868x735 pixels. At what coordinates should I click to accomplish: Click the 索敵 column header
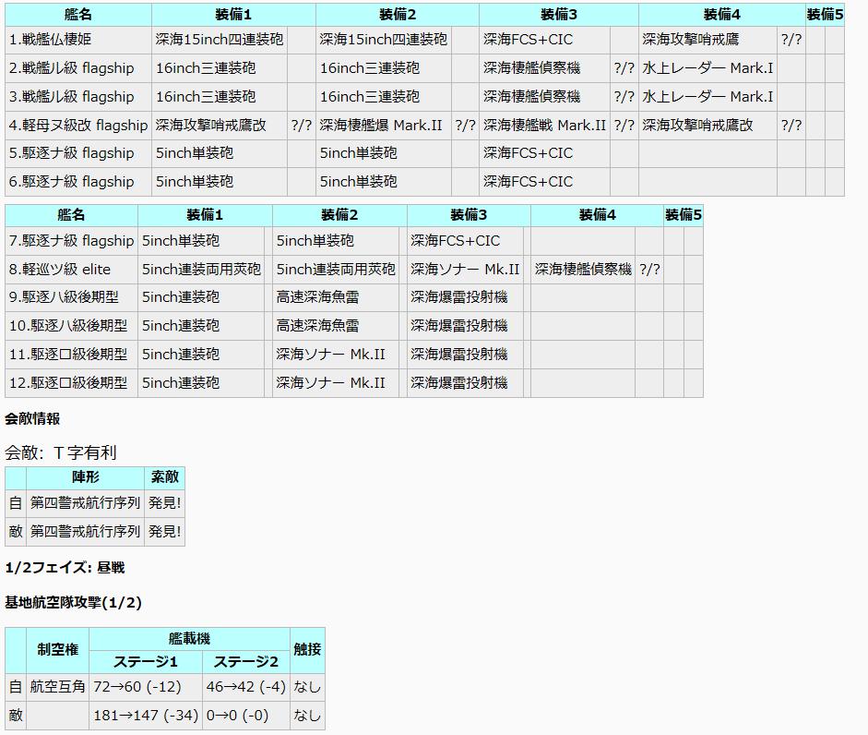coord(164,477)
